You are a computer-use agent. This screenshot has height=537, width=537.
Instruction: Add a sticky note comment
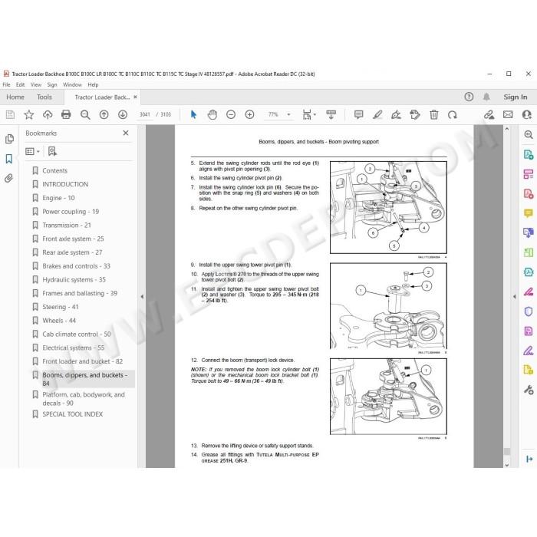coord(358,114)
